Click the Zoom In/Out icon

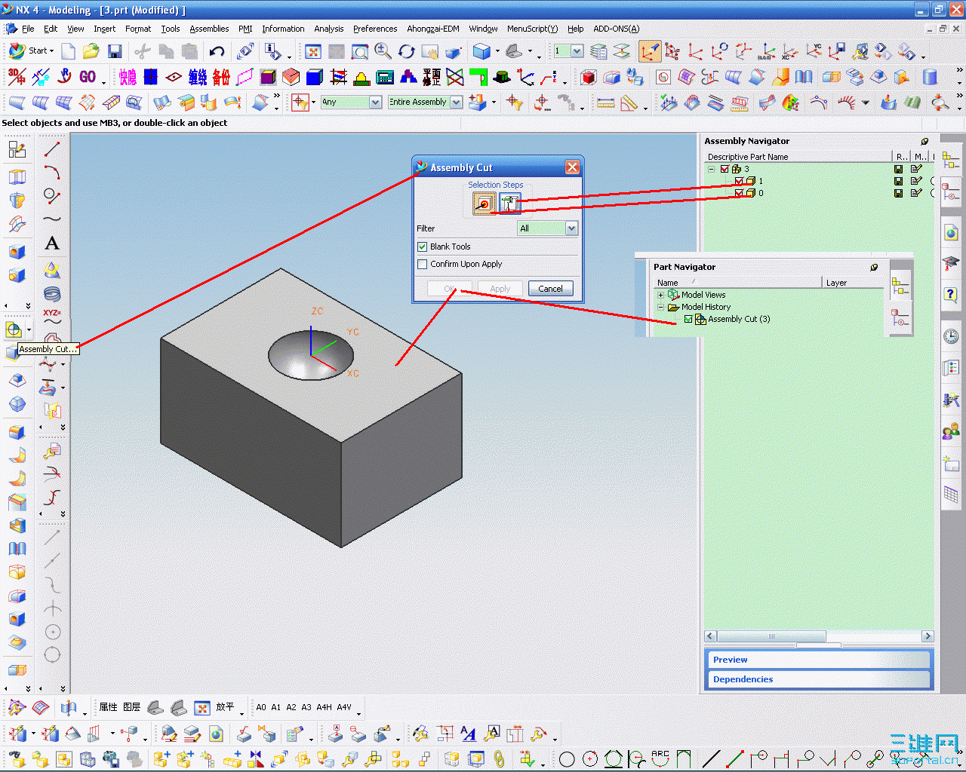pyautogui.click(x=383, y=51)
